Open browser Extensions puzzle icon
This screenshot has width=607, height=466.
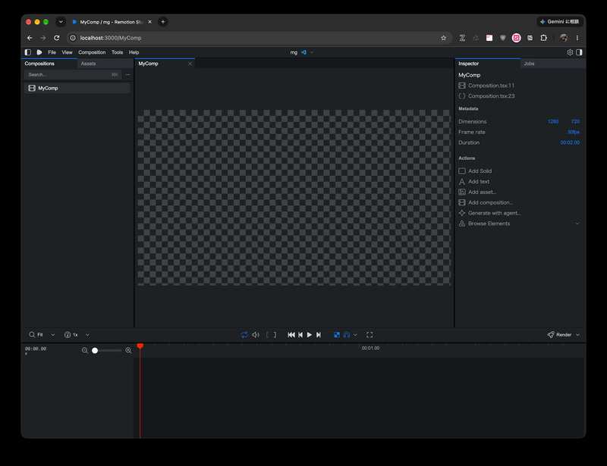pos(544,38)
